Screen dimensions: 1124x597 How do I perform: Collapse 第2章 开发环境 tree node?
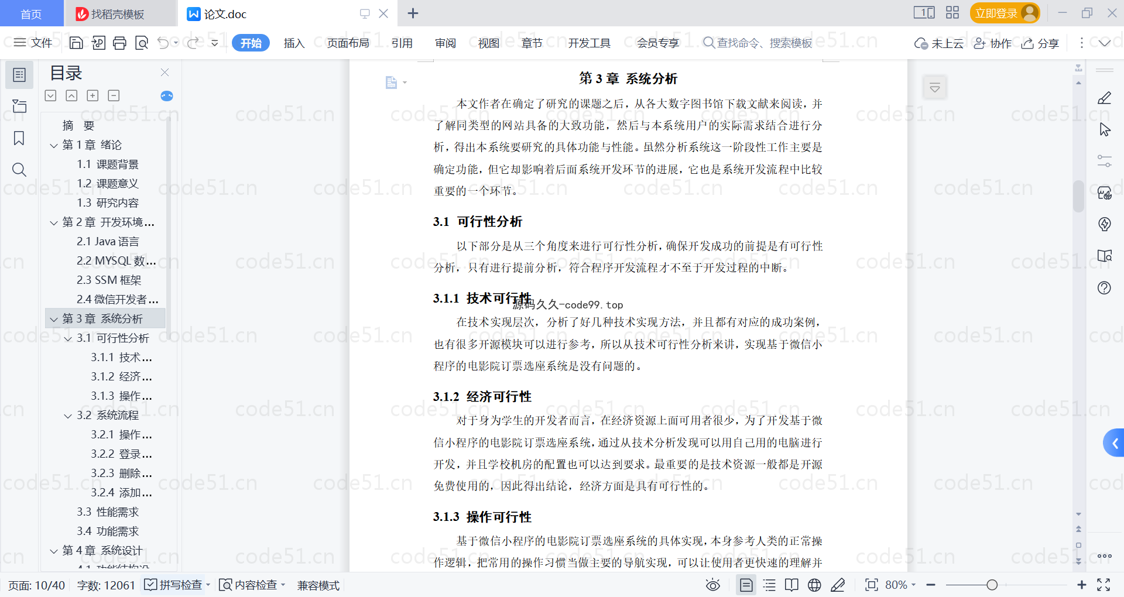(54, 222)
